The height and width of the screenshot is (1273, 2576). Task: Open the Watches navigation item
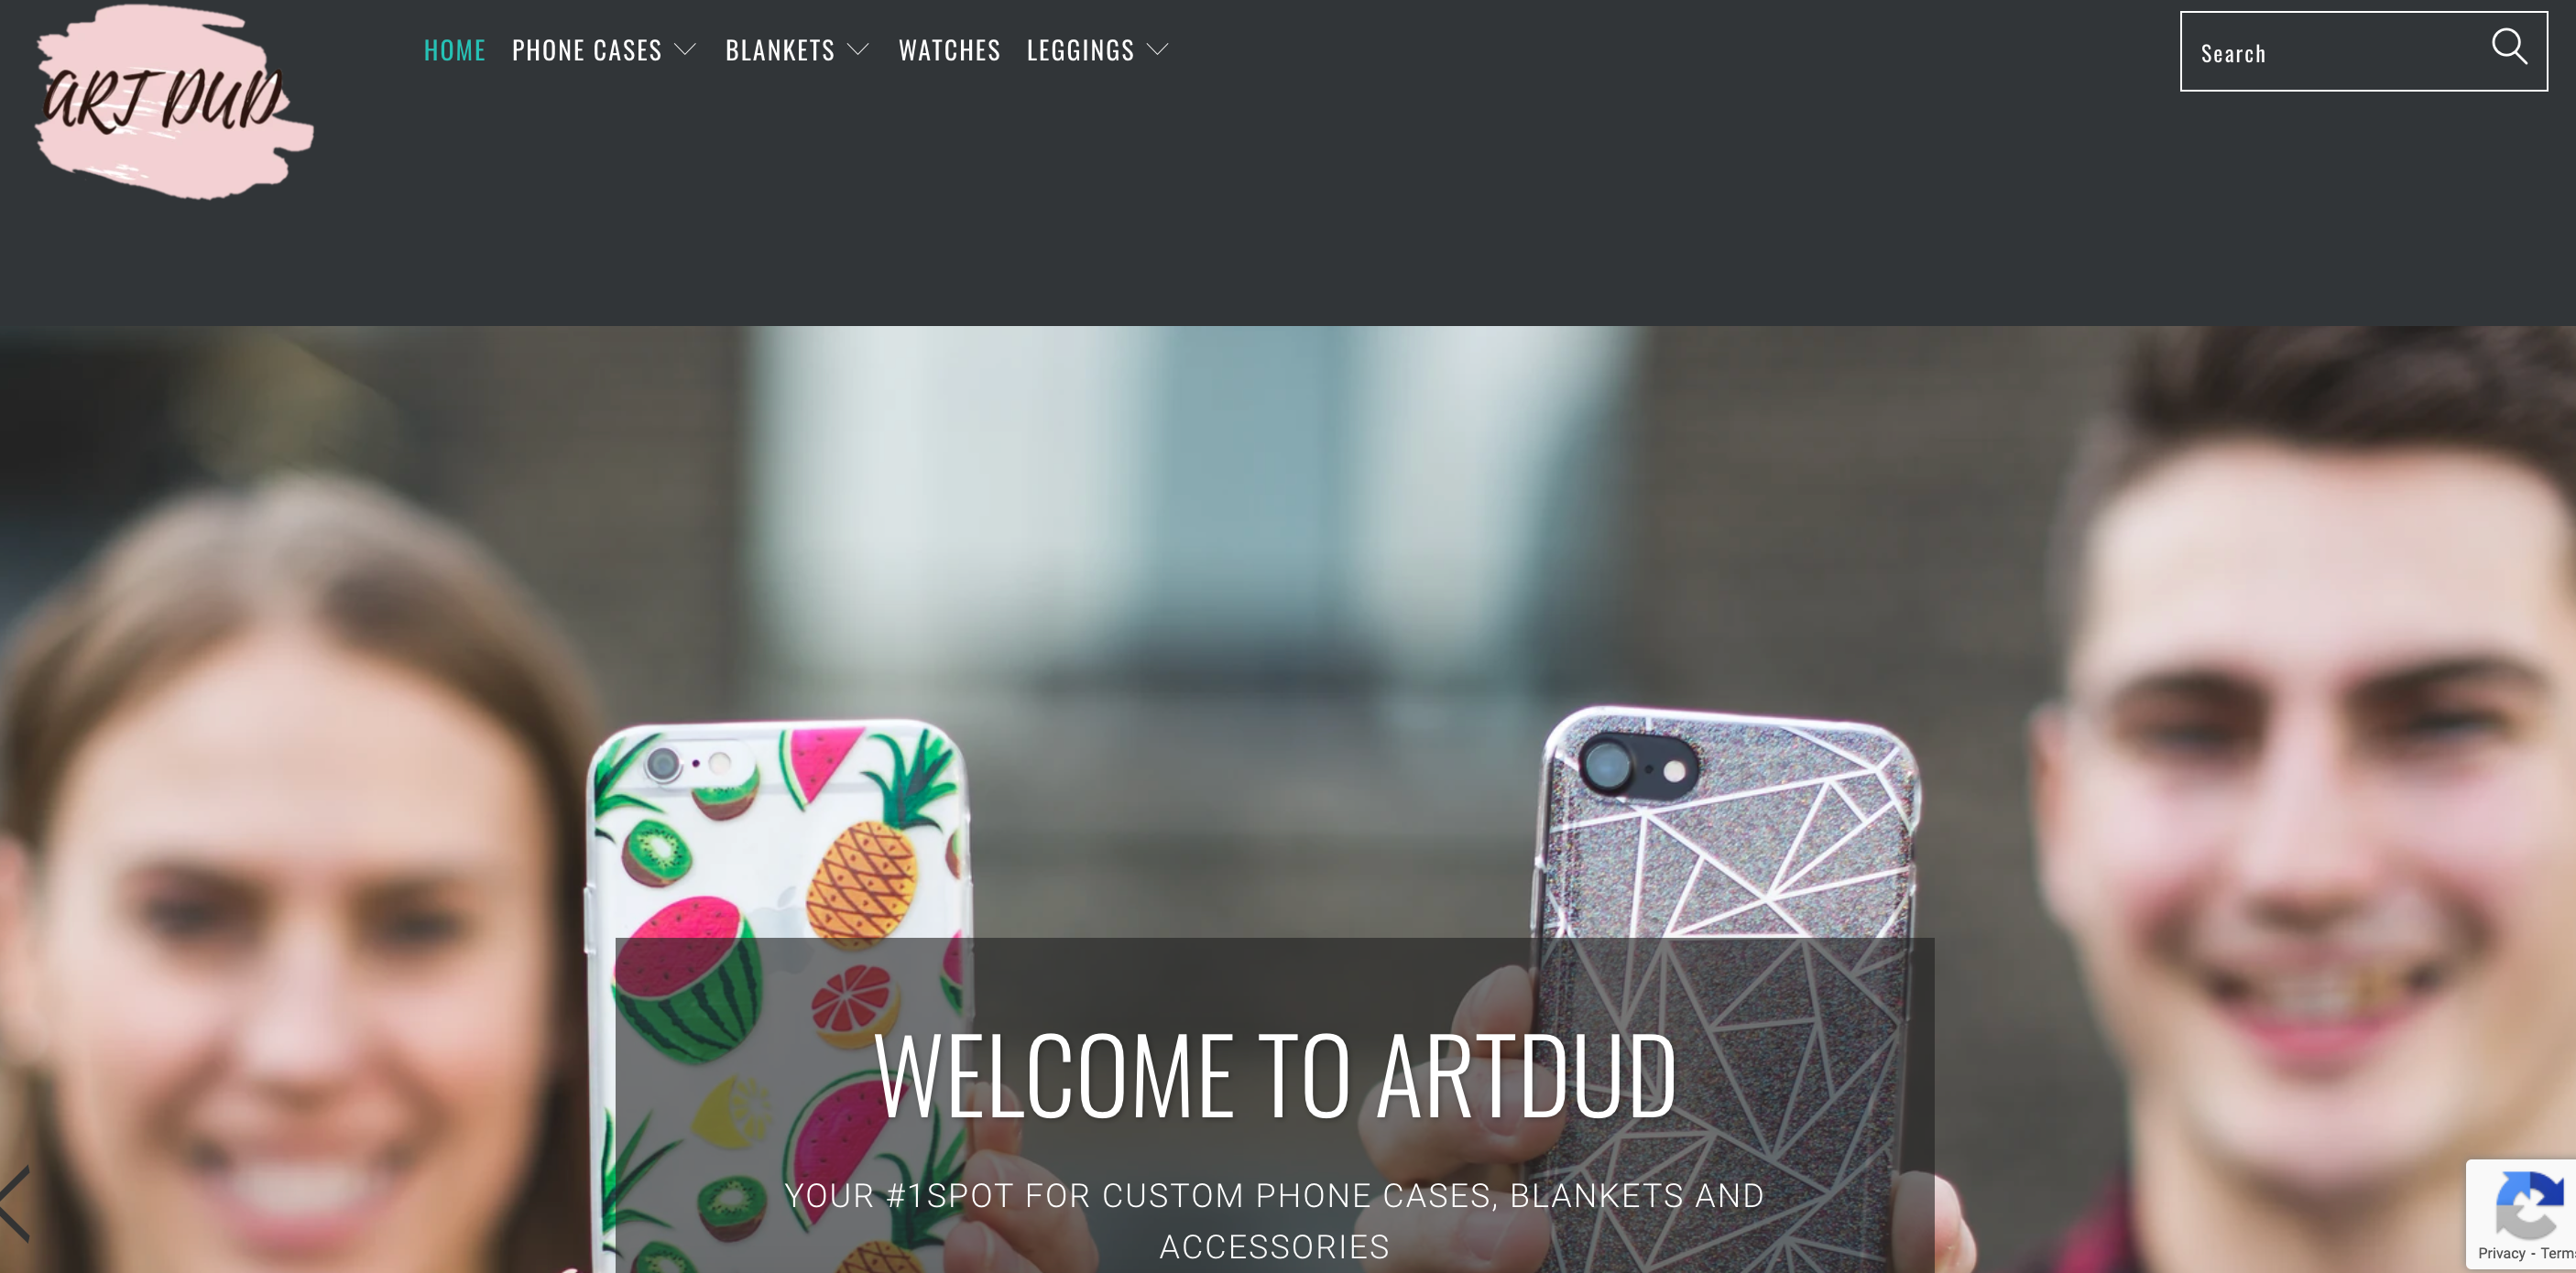[x=949, y=50]
